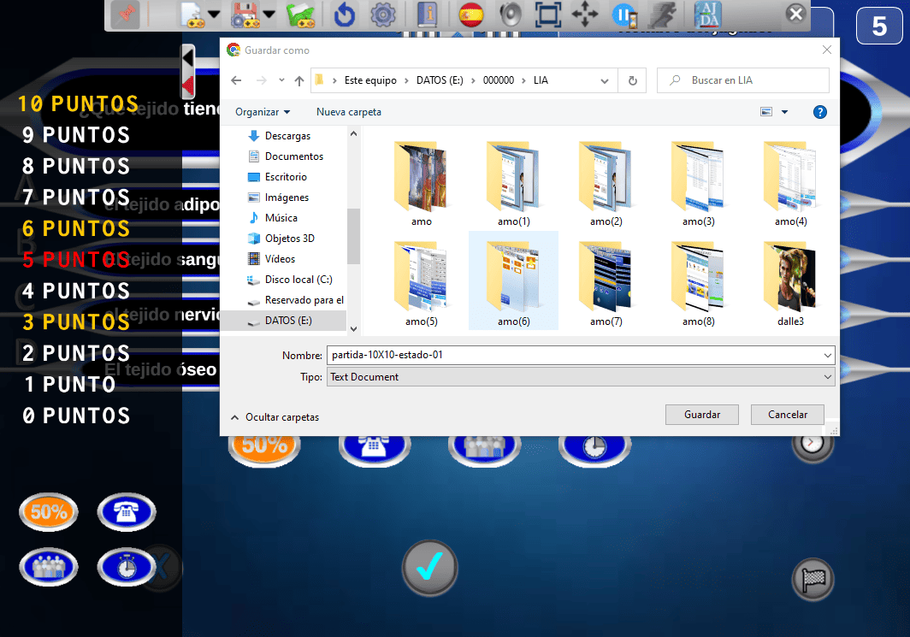The height and width of the screenshot is (637, 910).
Task: Toggle fullscreen mode from the toolbar
Action: click(547, 15)
